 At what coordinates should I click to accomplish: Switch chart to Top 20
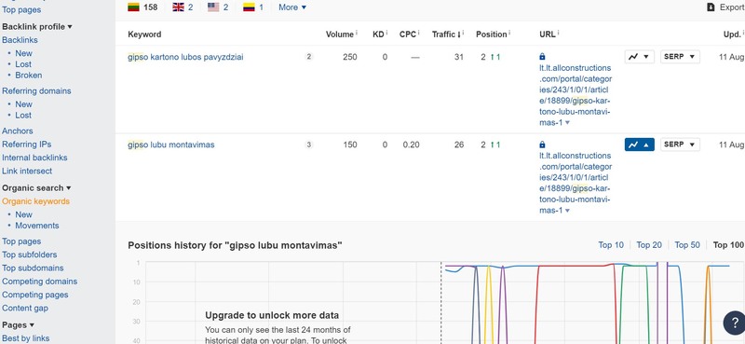[649, 245]
